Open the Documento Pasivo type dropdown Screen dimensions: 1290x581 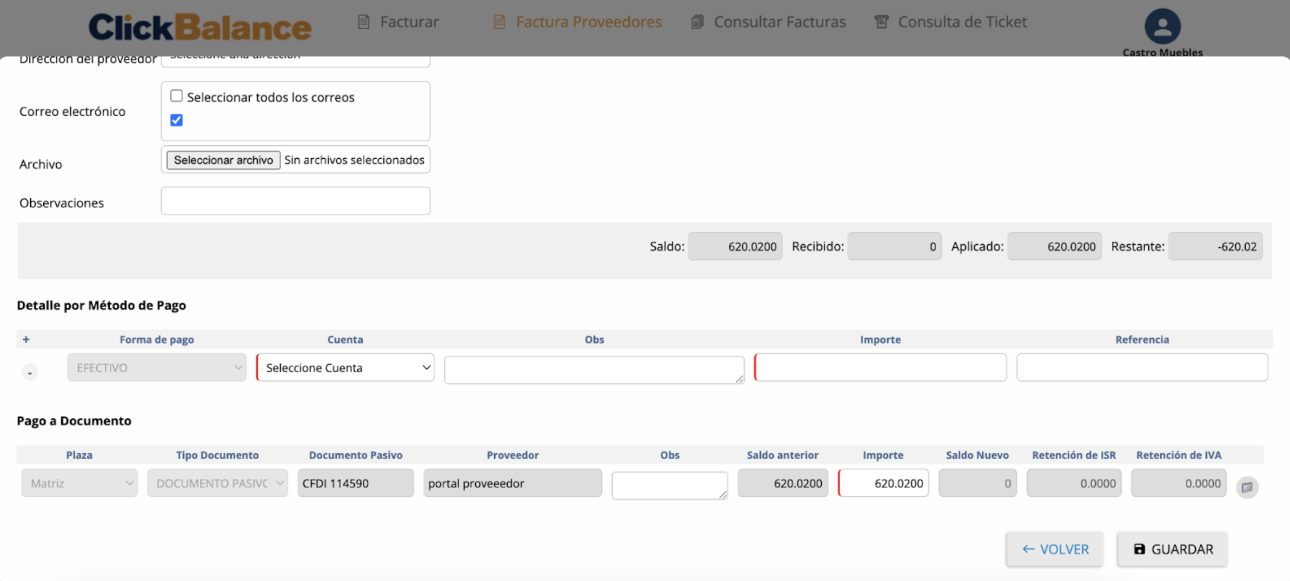tap(217, 483)
